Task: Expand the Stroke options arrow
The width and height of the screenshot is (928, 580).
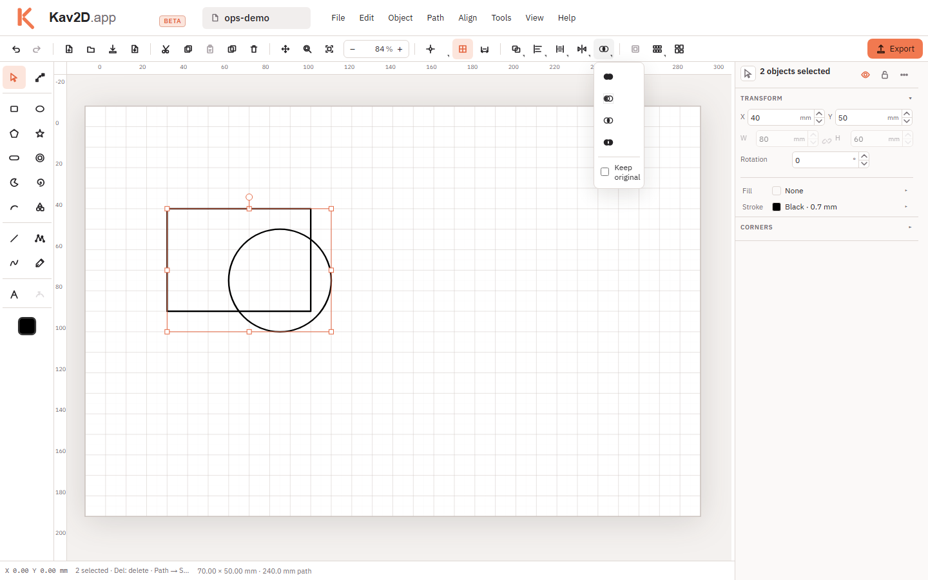Action: coord(906,207)
